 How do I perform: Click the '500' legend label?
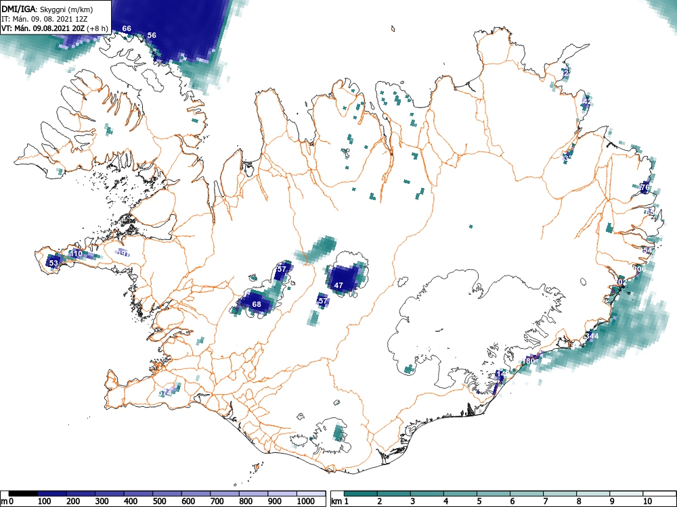click(x=159, y=501)
